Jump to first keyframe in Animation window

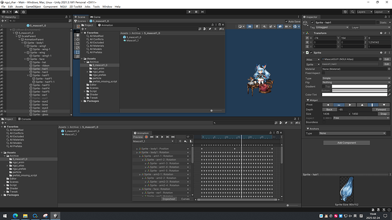[x=152, y=137]
